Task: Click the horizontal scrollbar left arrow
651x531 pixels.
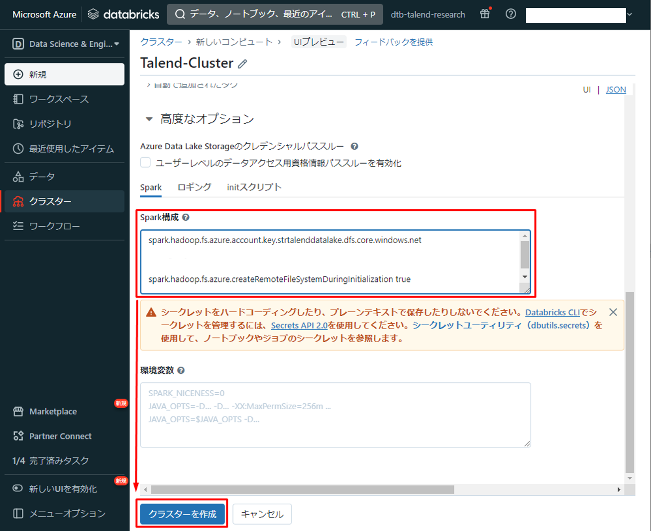Action: click(145, 490)
